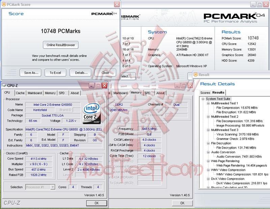
Task: Click the Result window title icon
Action: click(196, 75)
